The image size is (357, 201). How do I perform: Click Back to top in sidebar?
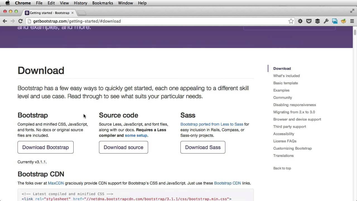point(282,168)
